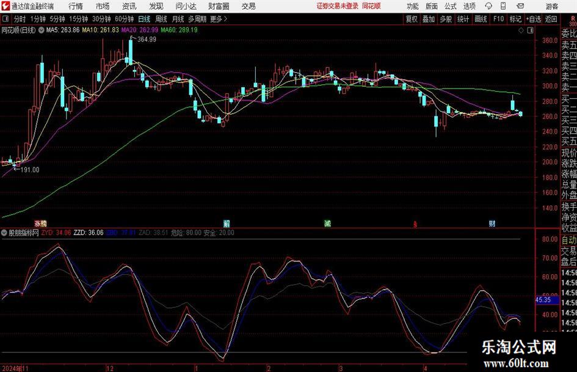Expand the dropdown beside 同花顺(日线)
Image resolution: width=577 pixels, height=372 pixels.
pos(41,30)
